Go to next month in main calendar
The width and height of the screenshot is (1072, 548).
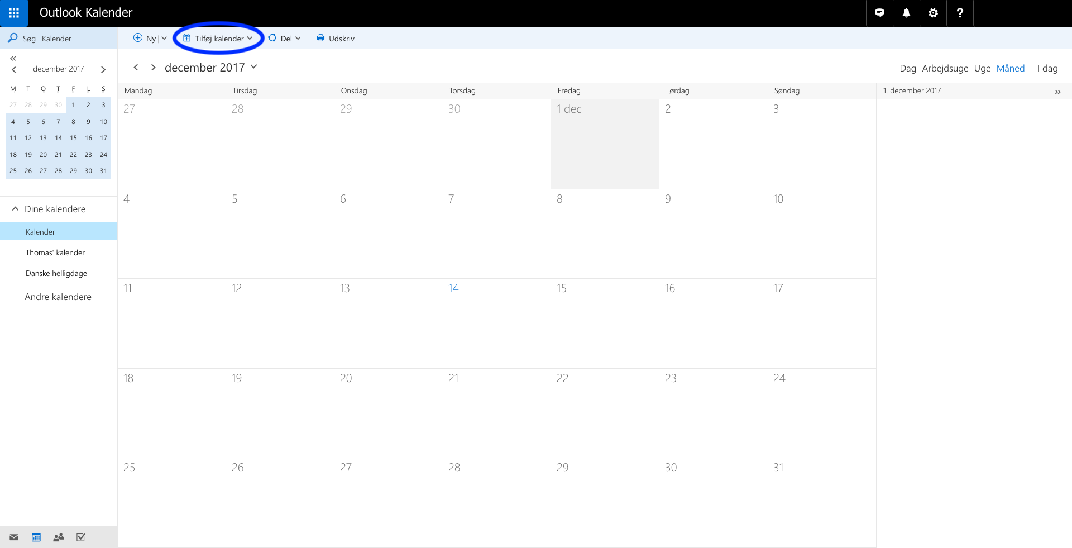tap(153, 67)
